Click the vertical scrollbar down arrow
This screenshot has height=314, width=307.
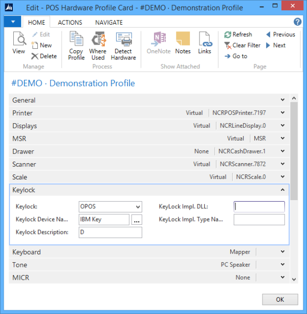point(294,279)
